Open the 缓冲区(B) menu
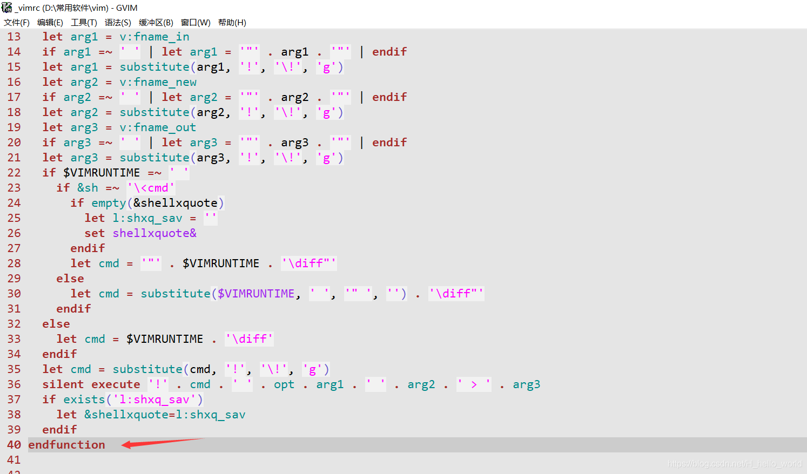Image resolution: width=807 pixels, height=474 pixels. (x=156, y=23)
